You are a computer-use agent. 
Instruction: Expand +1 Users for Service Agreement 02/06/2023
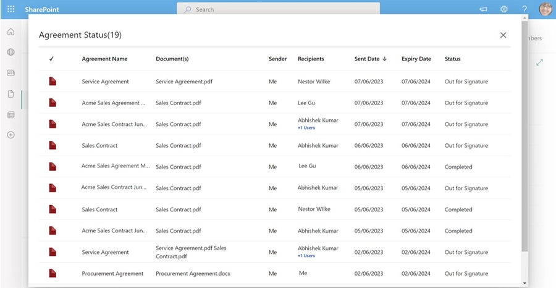306,256
